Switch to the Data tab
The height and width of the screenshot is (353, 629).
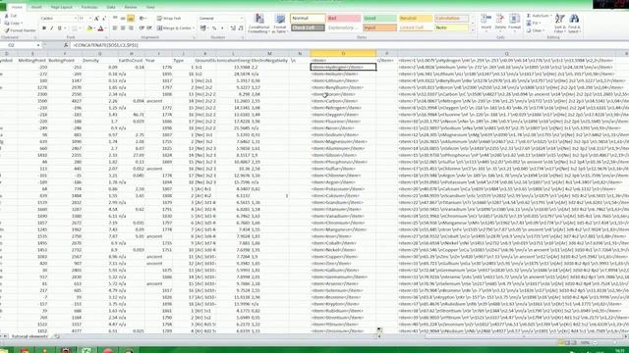click(x=111, y=7)
